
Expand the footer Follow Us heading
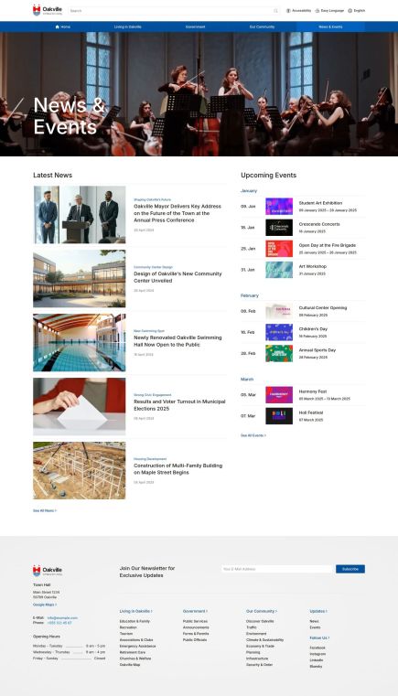[x=319, y=637]
